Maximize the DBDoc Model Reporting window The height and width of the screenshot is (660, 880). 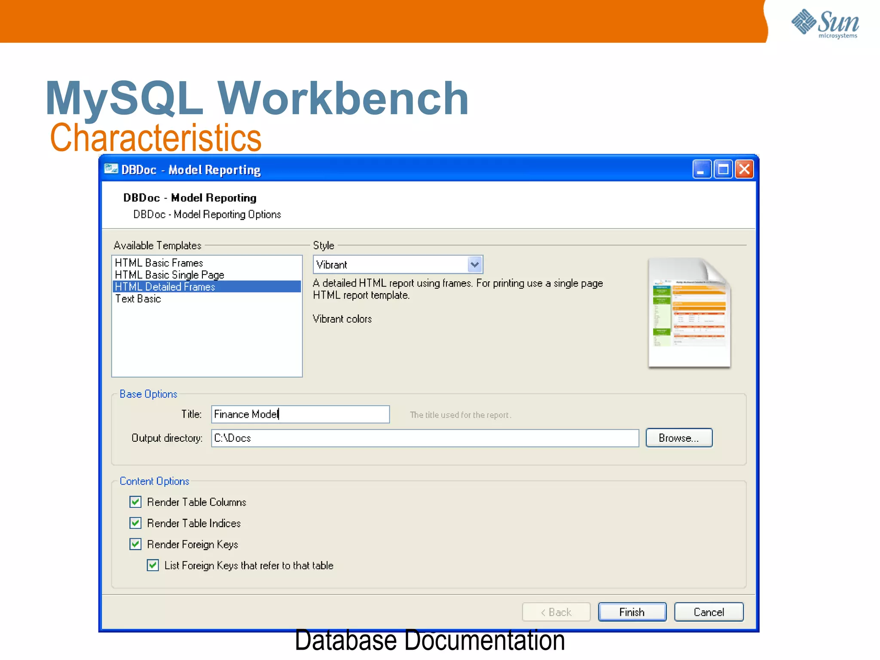click(723, 169)
